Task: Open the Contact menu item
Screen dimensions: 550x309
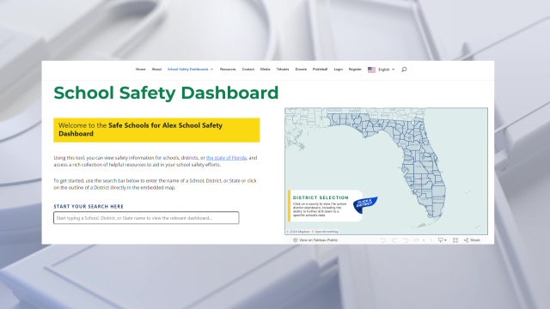Action: [248, 70]
